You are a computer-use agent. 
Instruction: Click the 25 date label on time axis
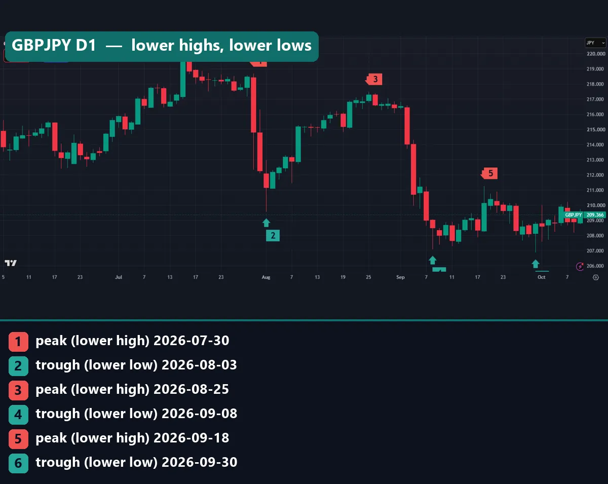(x=368, y=277)
